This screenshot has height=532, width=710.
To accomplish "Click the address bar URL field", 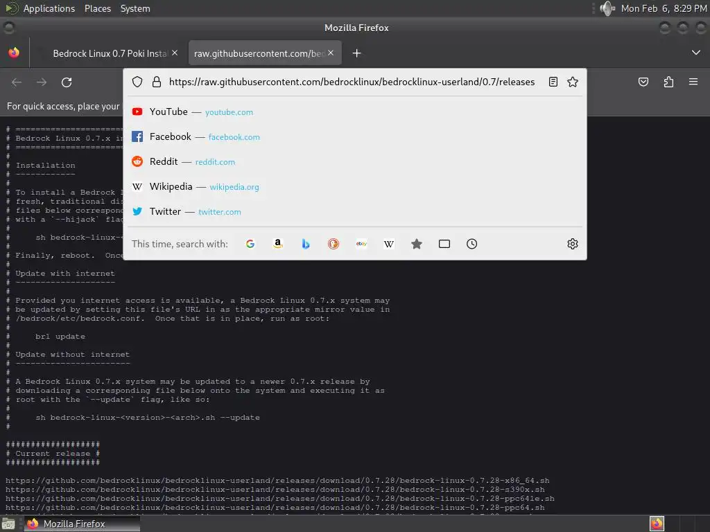I will click(352, 82).
